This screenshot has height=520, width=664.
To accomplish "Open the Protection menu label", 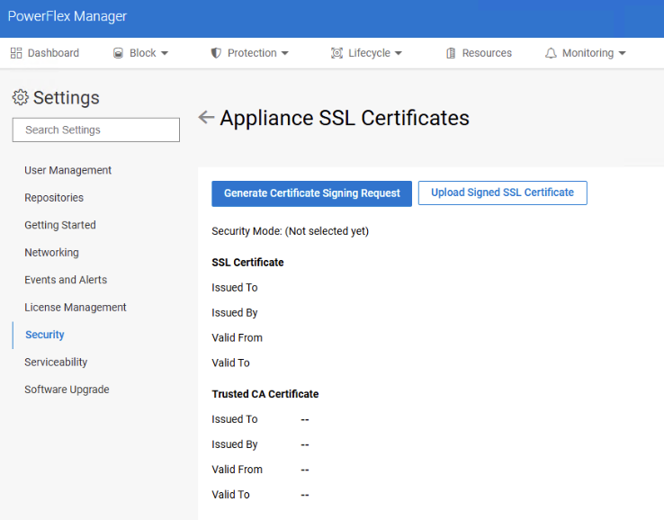I will coord(252,53).
